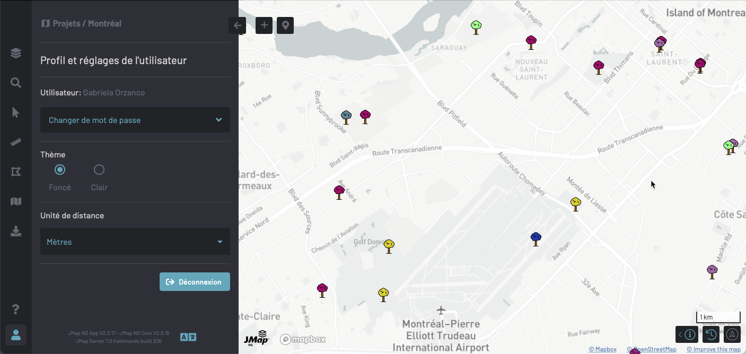Click the Projets / Montréal breadcrumb
Image resolution: width=746 pixels, height=354 pixels.
82,23
